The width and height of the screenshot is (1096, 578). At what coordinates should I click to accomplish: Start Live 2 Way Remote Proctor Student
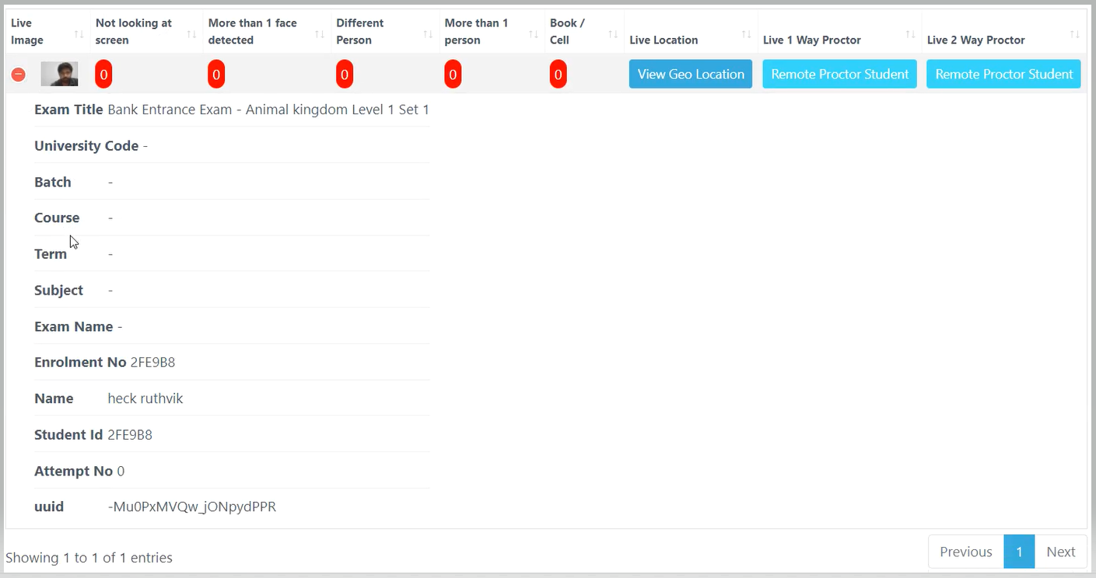(1003, 75)
